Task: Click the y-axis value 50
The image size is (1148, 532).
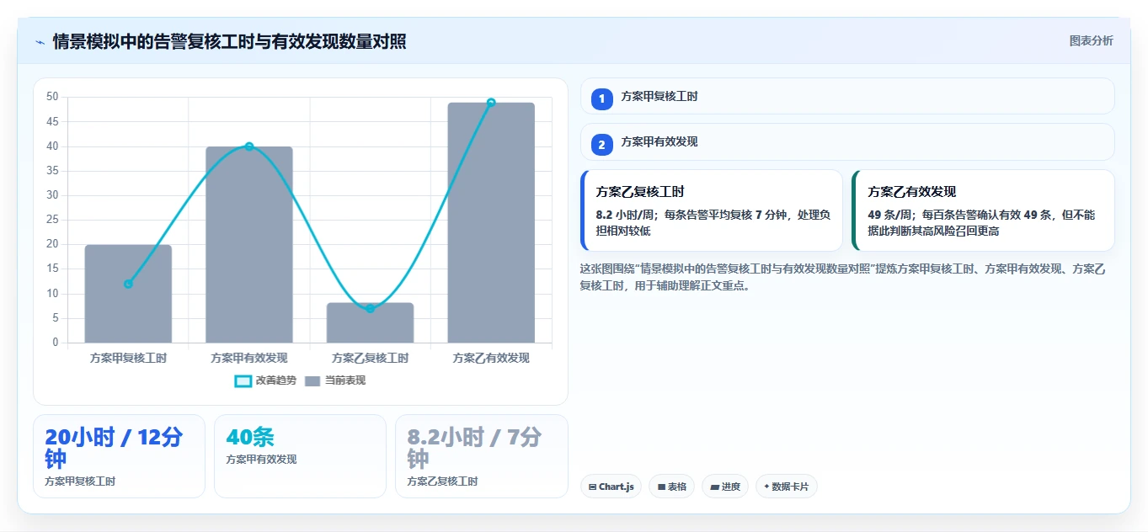Action: coord(52,97)
